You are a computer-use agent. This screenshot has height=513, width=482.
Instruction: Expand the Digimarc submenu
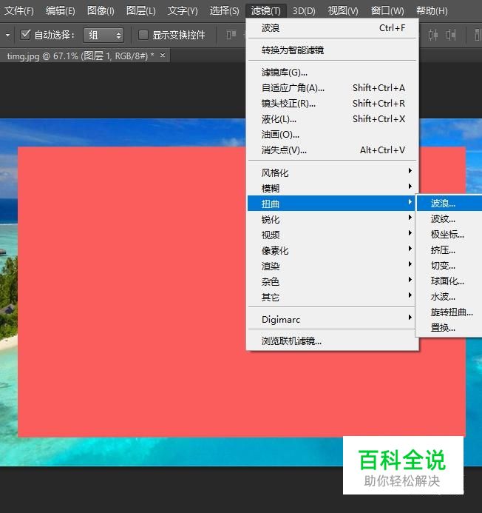click(x=333, y=319)
